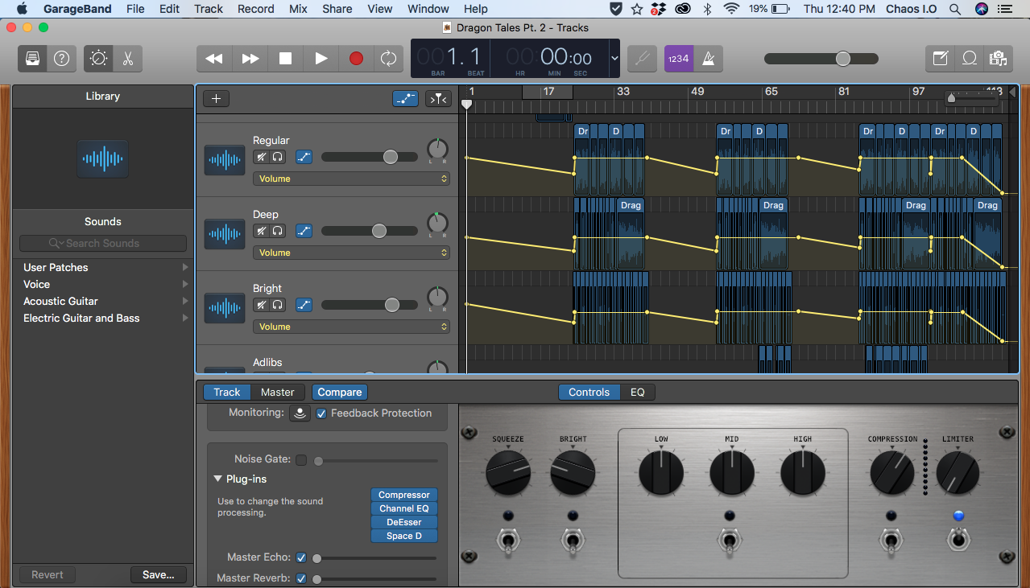Screen dimensions: 1030x588
Task: Click the Play transport button
Action: coord(321,59)
